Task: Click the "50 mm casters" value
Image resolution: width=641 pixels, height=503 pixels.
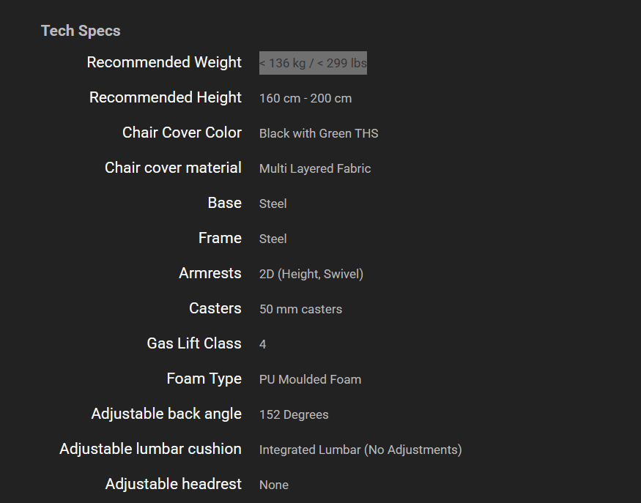Action: pos(300,309)
